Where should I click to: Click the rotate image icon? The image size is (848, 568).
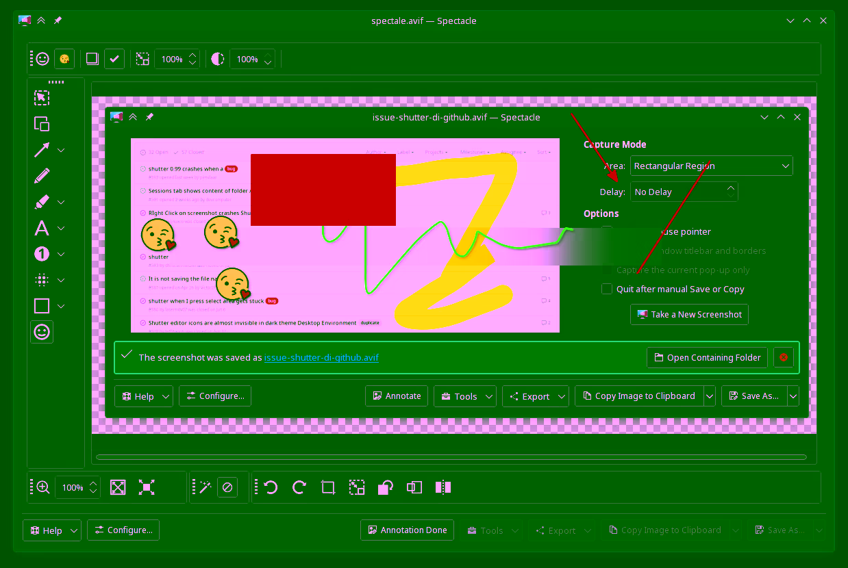coord(386,487)
